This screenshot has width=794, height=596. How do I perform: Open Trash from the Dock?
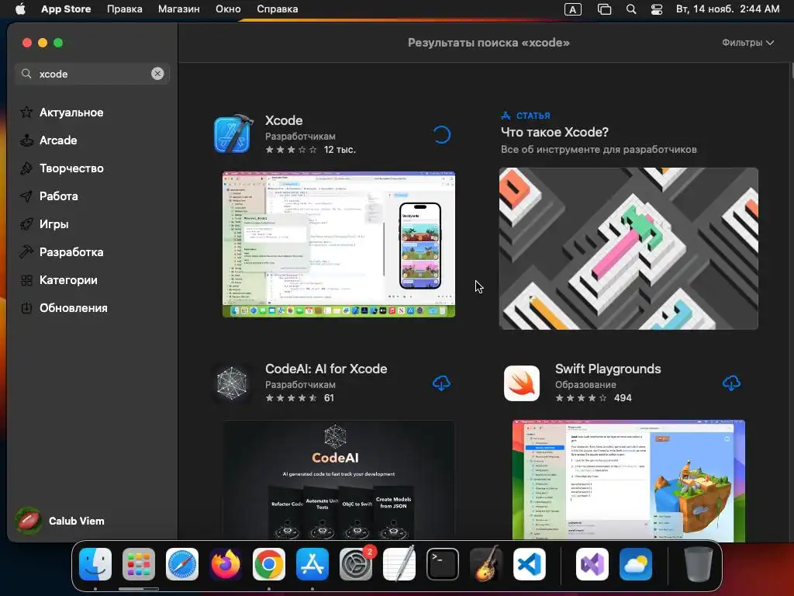tap(699, 564)
